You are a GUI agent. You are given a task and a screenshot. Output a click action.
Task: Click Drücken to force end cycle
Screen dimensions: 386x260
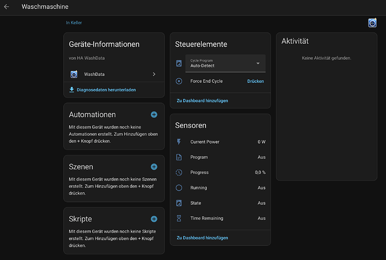tap(255, 81)
